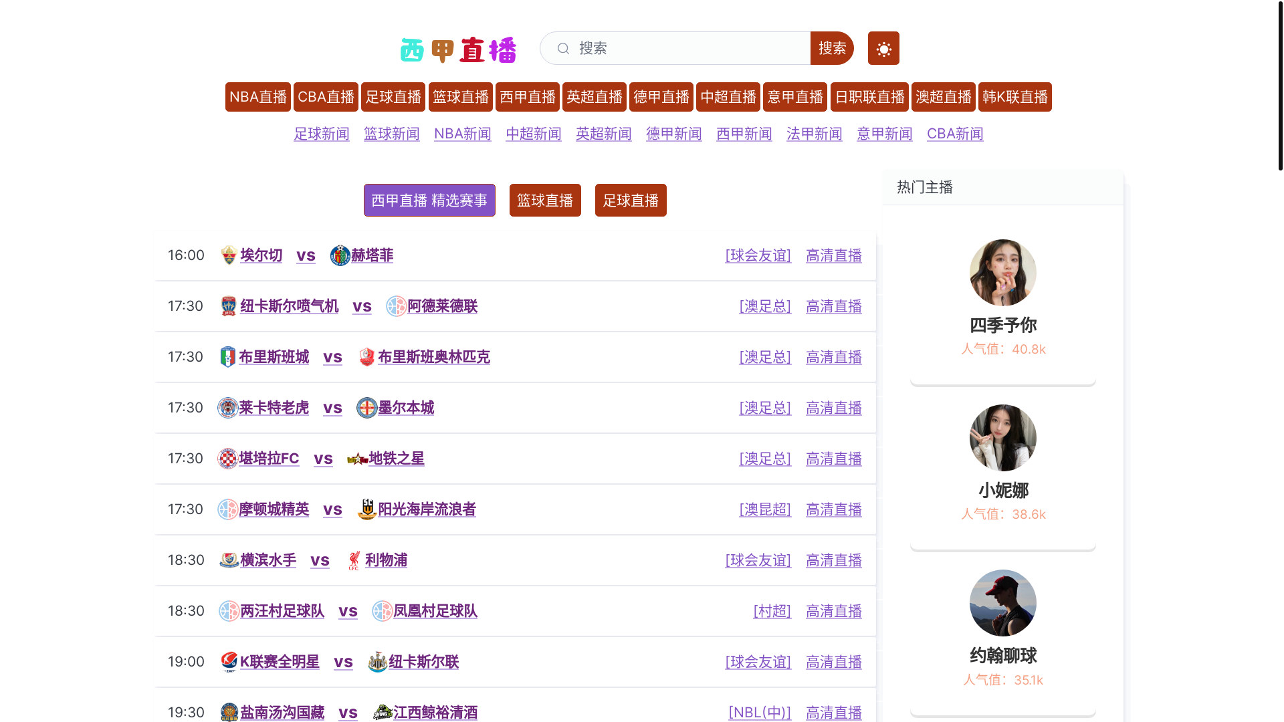1284x722 pixels.
Task: Click [NBL(中)] league tag link
Action: click(760, 713)
